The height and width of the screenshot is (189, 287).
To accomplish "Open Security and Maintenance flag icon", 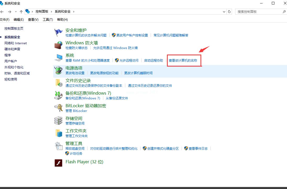I will (58, 33).
